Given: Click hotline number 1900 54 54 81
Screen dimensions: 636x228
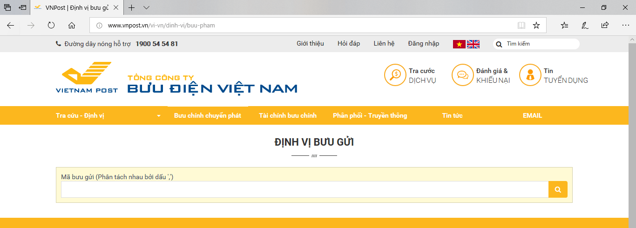Looking at the screenshot, I should pyautogui.click(x=157, y=44).
